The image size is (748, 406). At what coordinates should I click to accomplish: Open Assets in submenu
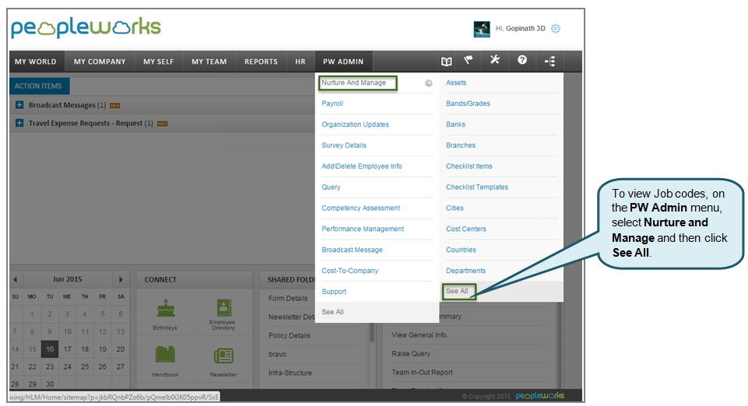(456, 82)
